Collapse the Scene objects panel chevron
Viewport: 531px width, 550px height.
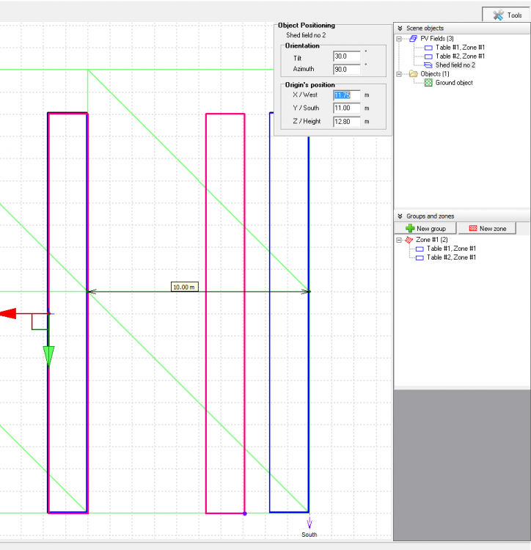400,28
